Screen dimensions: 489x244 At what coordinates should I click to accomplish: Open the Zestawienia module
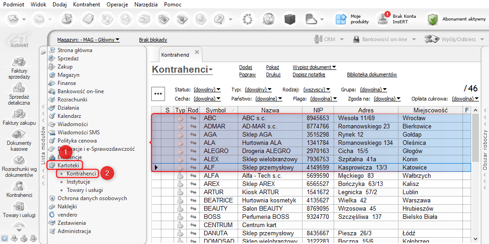click(72, 223)
